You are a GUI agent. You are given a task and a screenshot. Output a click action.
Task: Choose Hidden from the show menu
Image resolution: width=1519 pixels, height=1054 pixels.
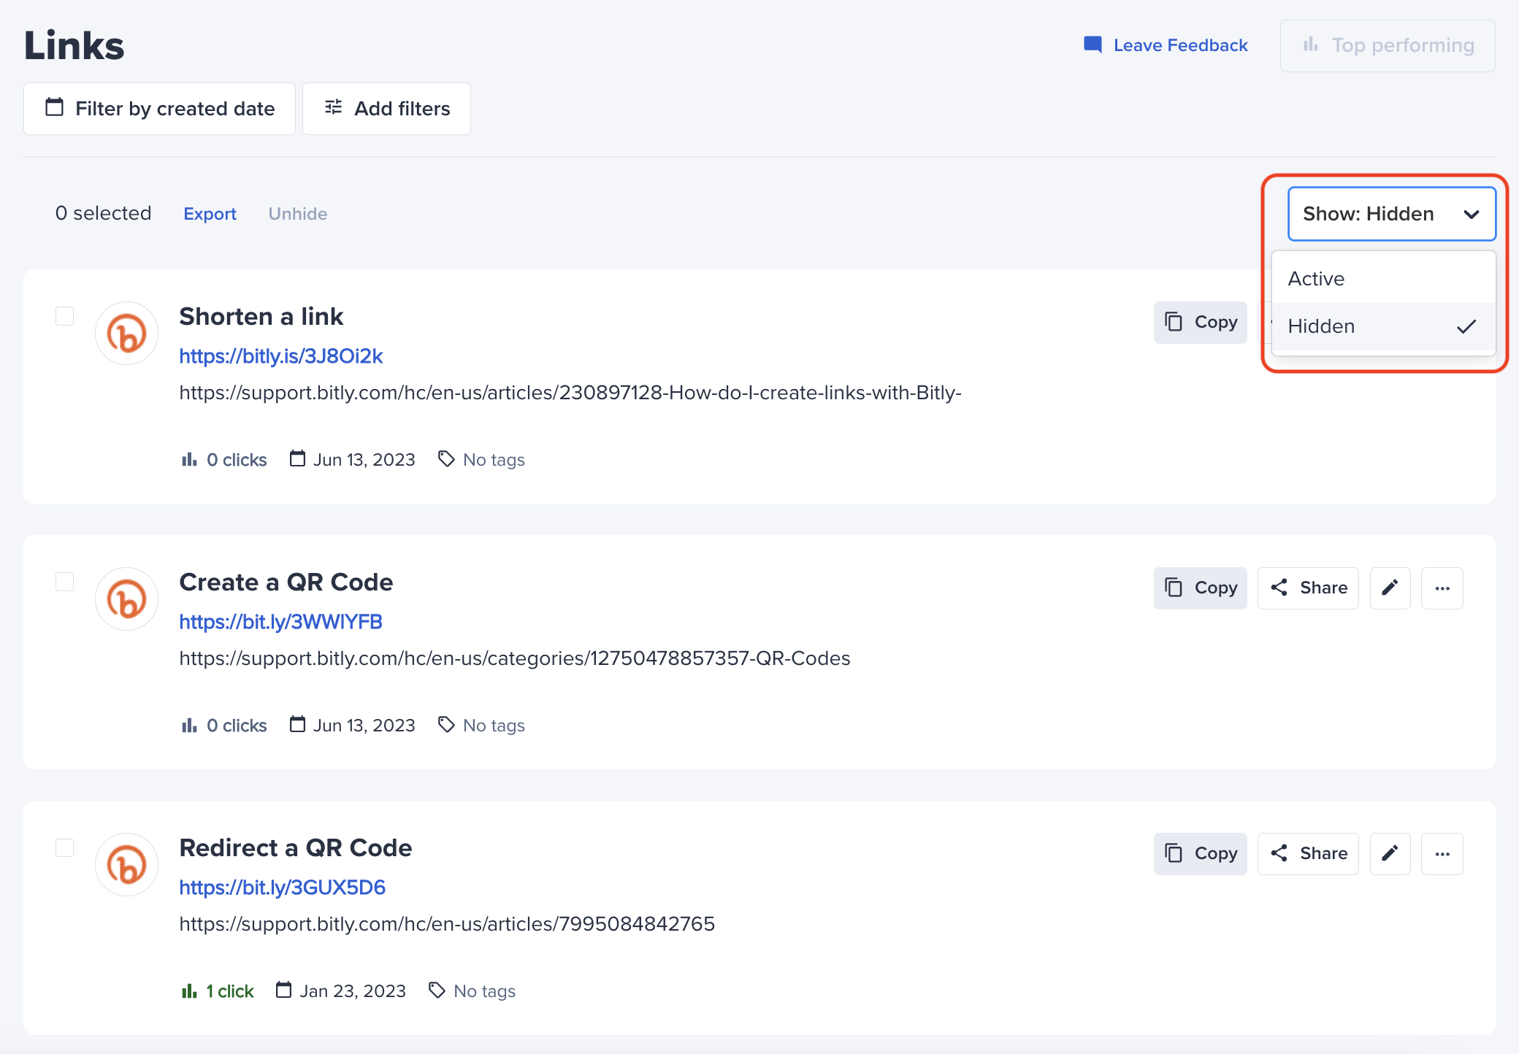[1383, 326]
